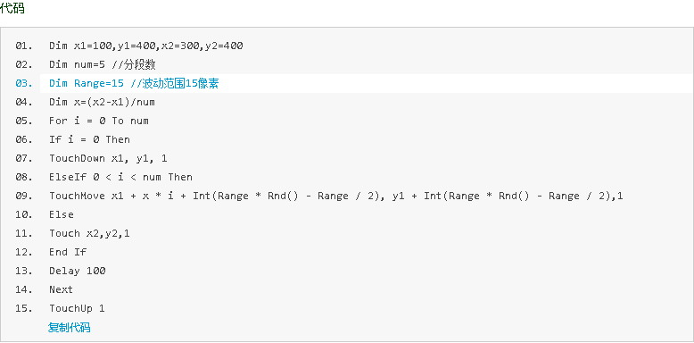Click the Delay 100 line
The width and height of the screenshot is (694, 343).
(x=77, y=271)
